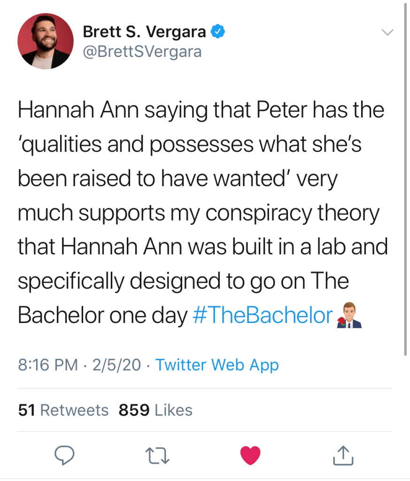Click the blue verified badge

pyautogui.click(x=218, y=32)
